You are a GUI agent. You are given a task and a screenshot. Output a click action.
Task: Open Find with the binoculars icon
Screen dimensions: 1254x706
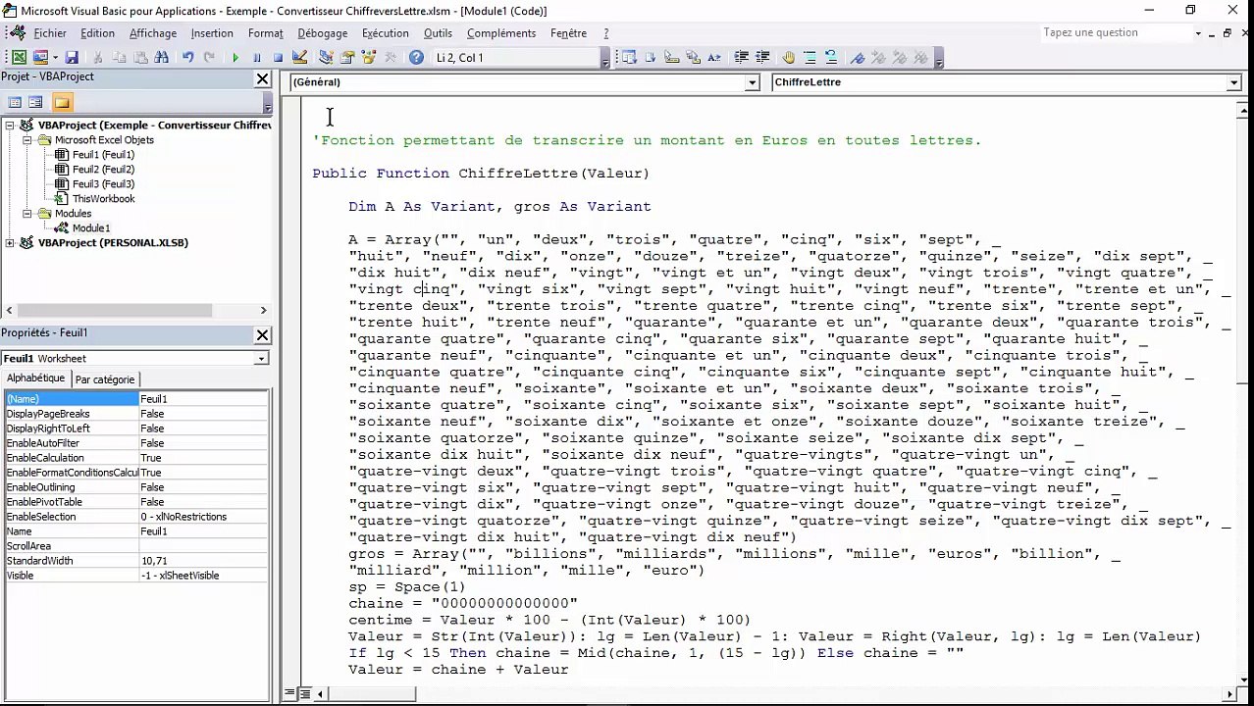tap(162, 58)
